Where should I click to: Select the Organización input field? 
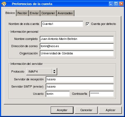(77, 53)
